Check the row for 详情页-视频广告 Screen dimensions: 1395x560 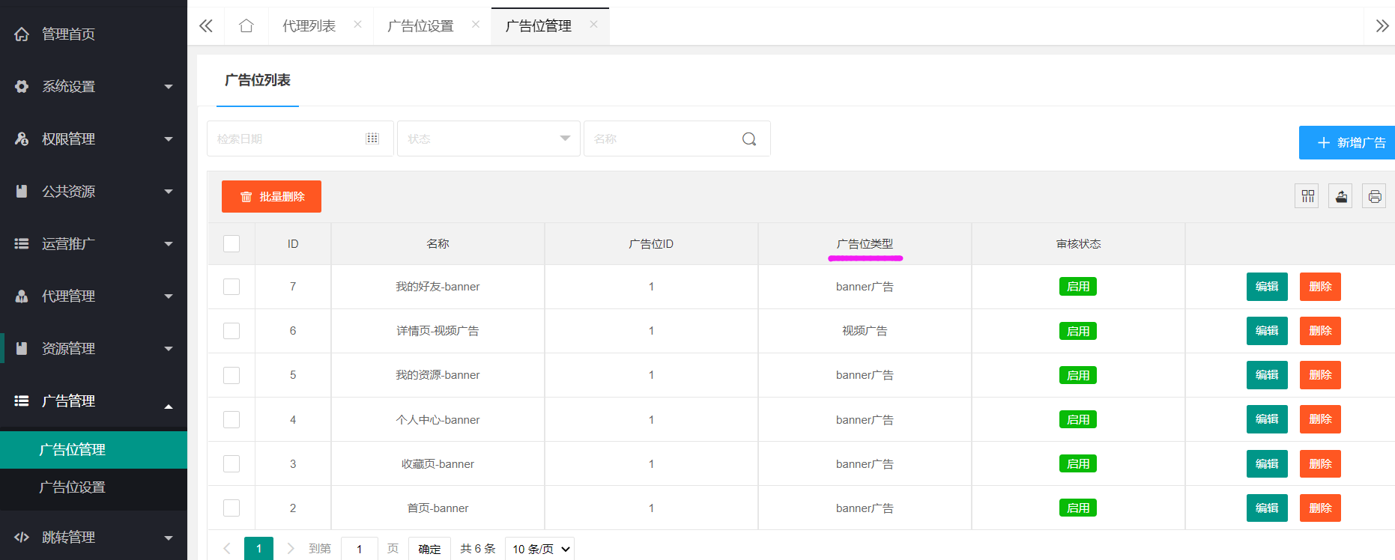(x=232, y=331)
